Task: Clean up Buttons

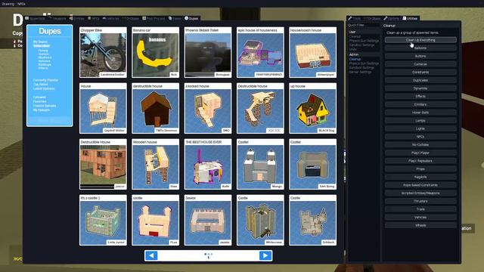Action: (420, 56)
